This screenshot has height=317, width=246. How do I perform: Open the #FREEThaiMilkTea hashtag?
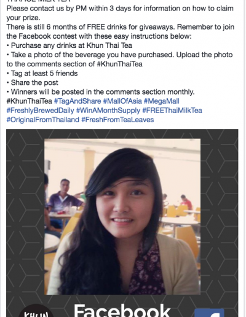click(172, 111)
